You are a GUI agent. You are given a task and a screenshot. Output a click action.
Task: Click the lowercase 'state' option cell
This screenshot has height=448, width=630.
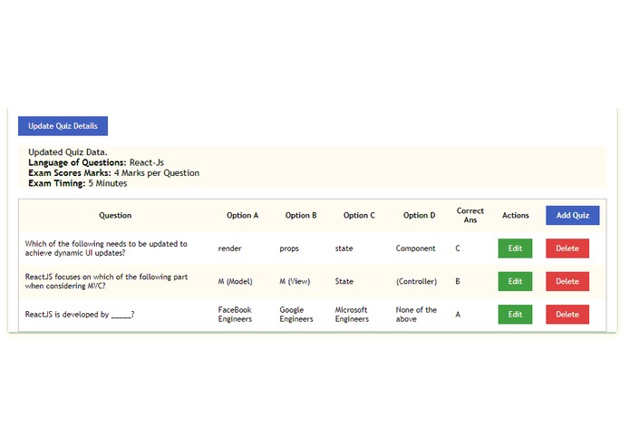click(x=344, y=248)
